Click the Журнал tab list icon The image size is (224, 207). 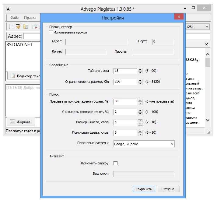click(12, 121)
